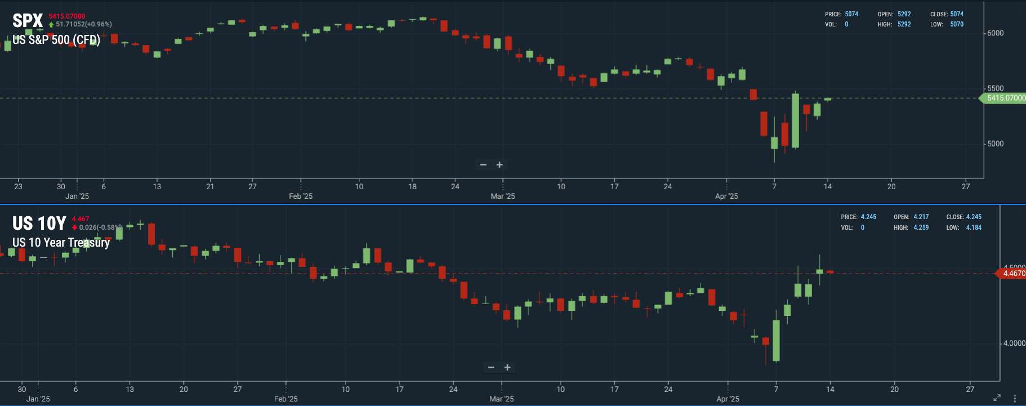Zoom out the SPX chart with minus
Image resolution: width=1026 pixels, height=406 pixels.
(483, 165)
